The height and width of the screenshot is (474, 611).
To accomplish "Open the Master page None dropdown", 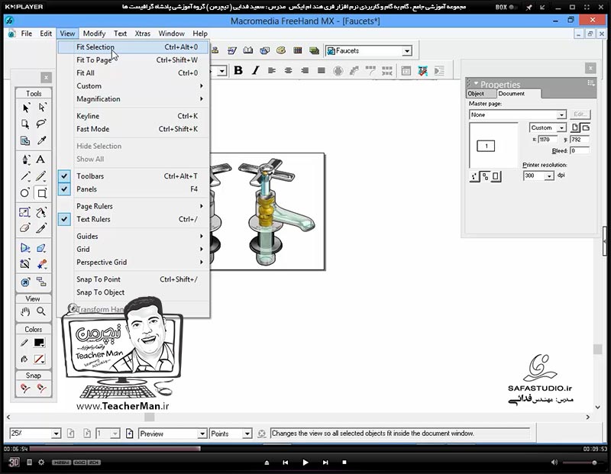I will coord(561,115).
